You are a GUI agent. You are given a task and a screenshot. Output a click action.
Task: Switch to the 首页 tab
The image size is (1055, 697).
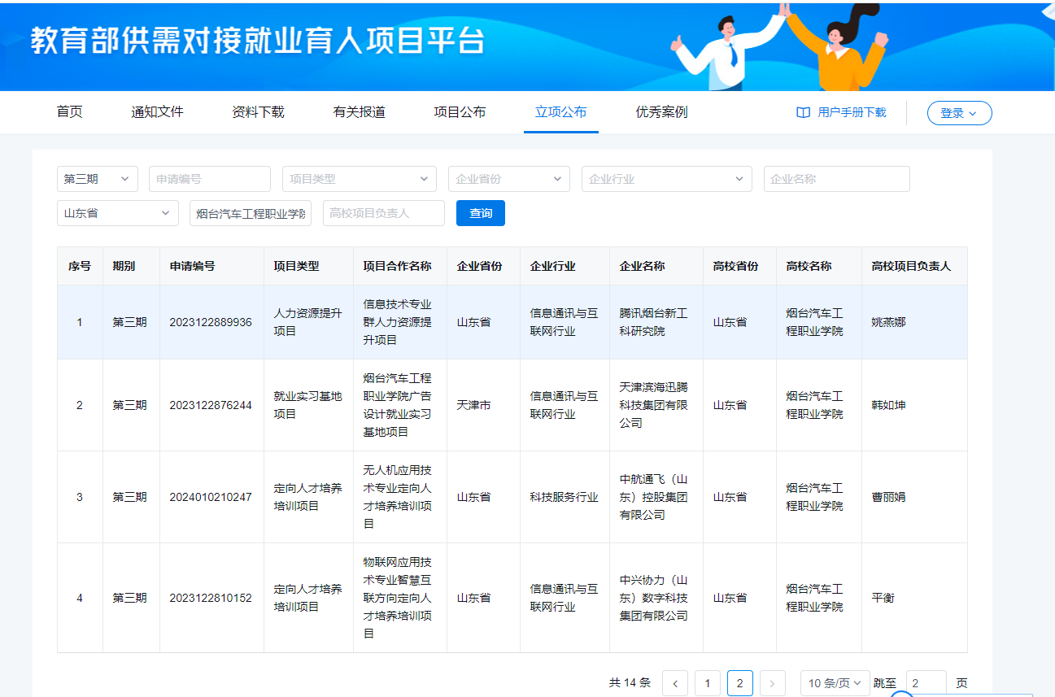(69, 112)
